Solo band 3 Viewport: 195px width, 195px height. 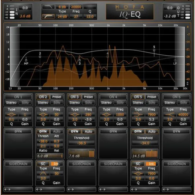89,103
